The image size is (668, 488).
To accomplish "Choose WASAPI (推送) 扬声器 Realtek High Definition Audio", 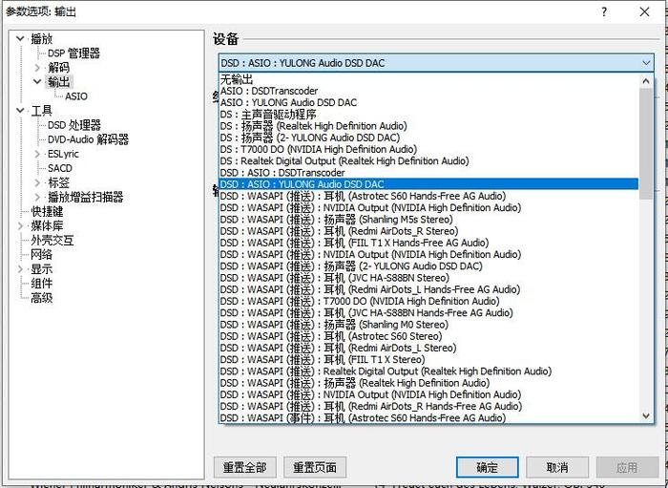I will click(x=428, y=383).
